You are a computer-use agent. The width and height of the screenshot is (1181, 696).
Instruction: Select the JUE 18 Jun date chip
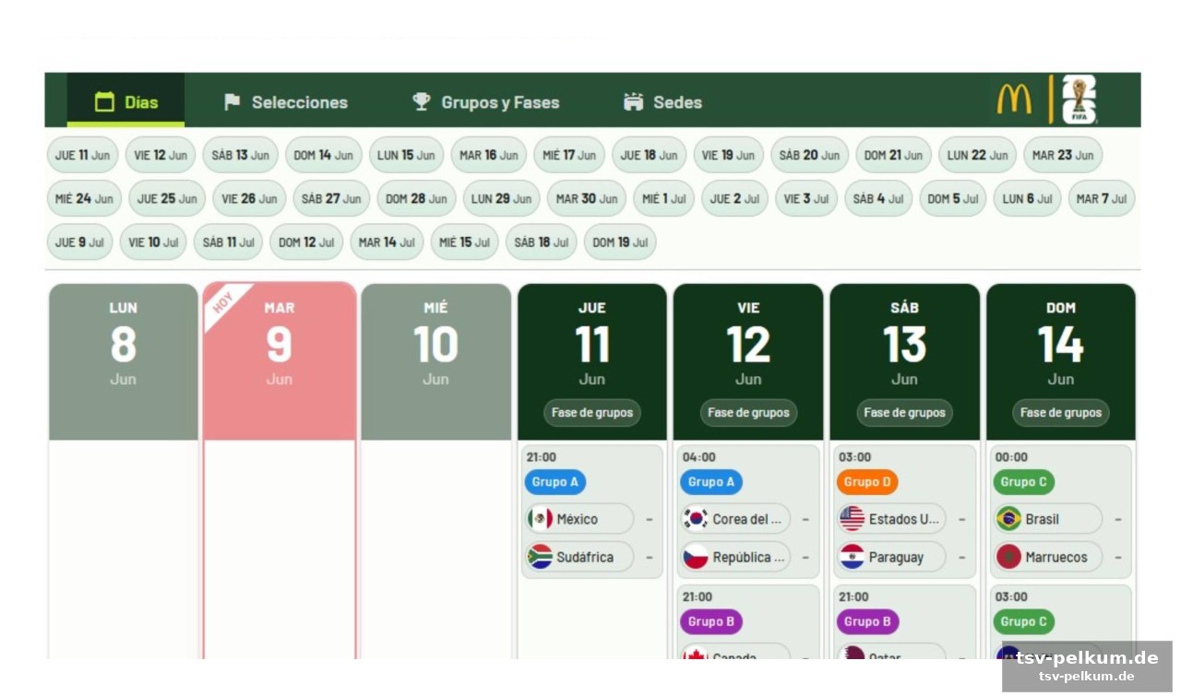tap(650, 155)
